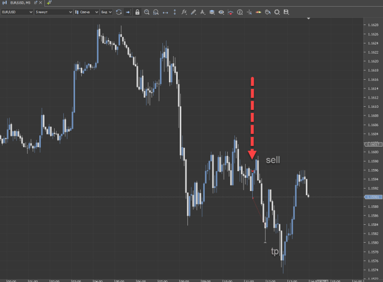Click the 04:00 time axis label

pos(98,281)
